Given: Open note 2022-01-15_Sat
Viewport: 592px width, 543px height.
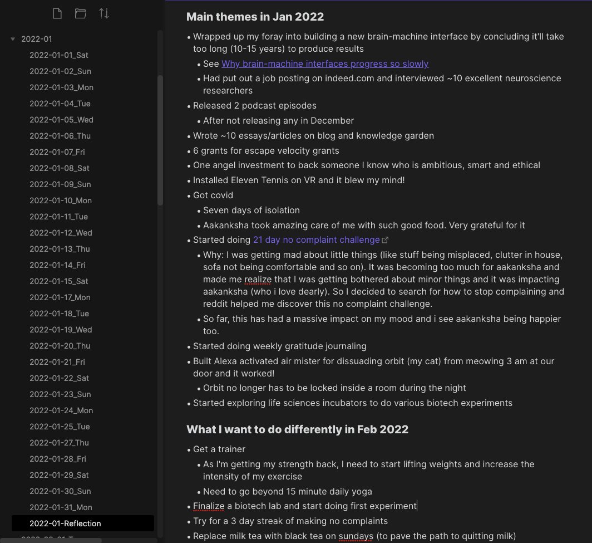Looking at the screenshot, I should pos(59,281).
